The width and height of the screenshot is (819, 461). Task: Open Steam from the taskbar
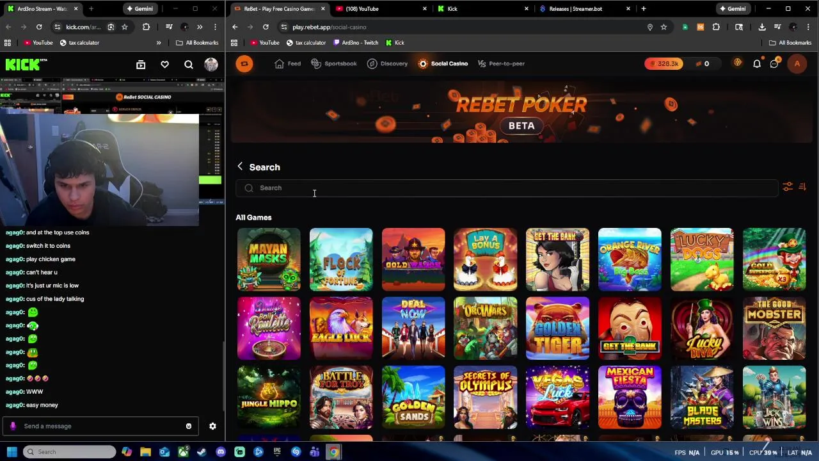coord(202,452)
